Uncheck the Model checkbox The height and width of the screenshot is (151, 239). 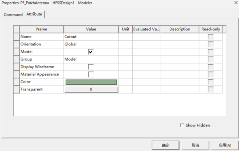(x=91, y=52)
